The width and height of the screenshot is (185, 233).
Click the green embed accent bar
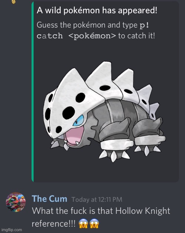pos(33,91)
